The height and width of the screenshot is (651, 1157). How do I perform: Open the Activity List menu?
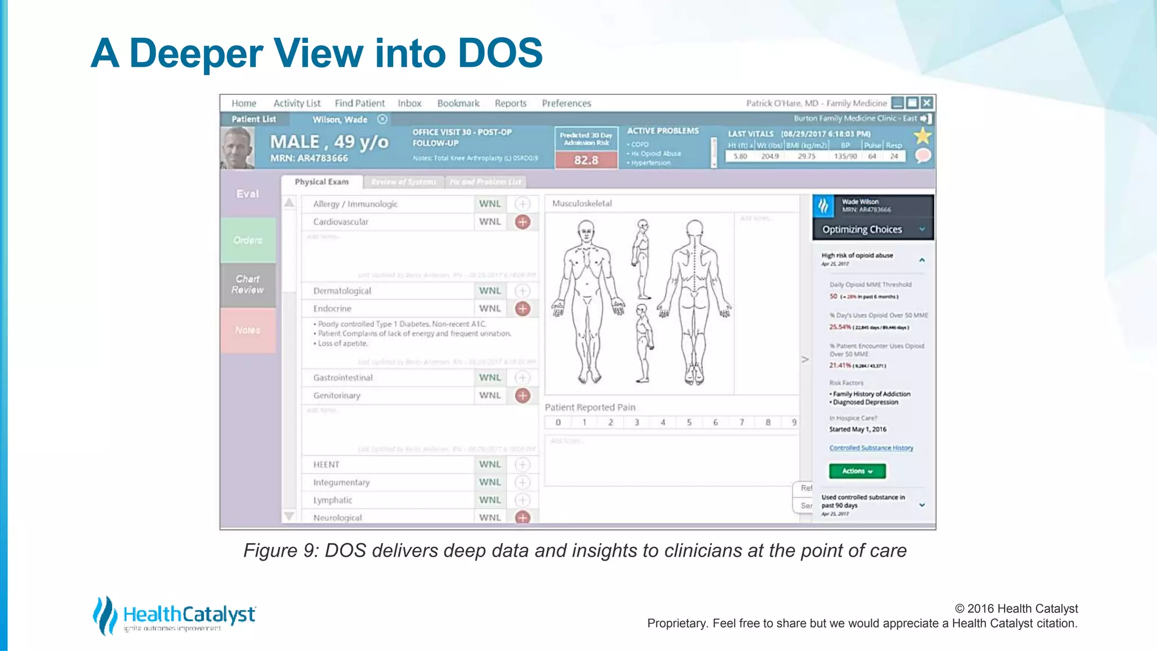click(x=297, y=103)
